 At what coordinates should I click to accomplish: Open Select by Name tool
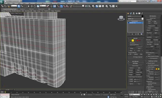coord(22,6)
